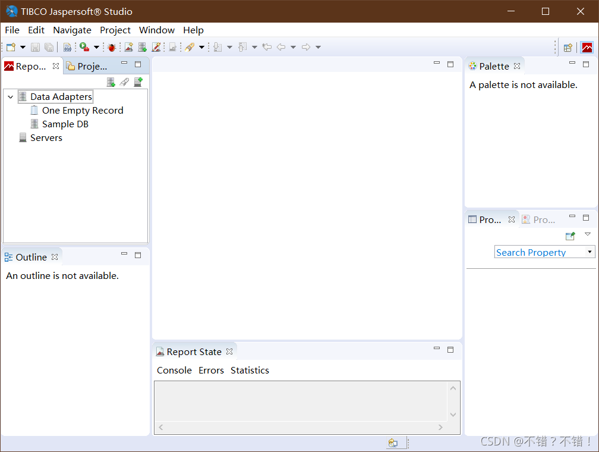Click the green Run toolbar icon

click(84, 47)
